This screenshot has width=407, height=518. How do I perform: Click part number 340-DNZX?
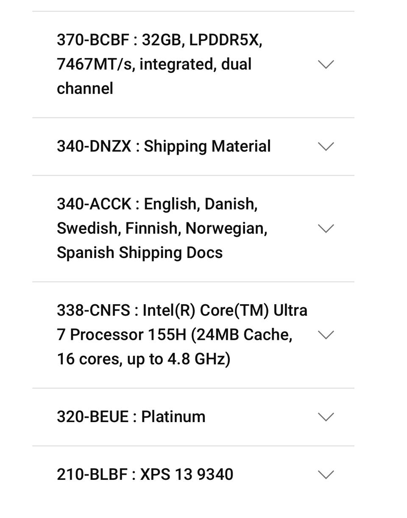coord(94,146)
